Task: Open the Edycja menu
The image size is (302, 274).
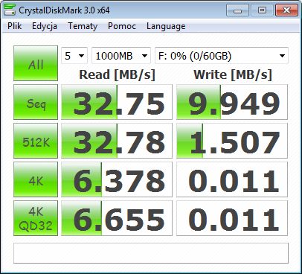Action: point(45,26)
